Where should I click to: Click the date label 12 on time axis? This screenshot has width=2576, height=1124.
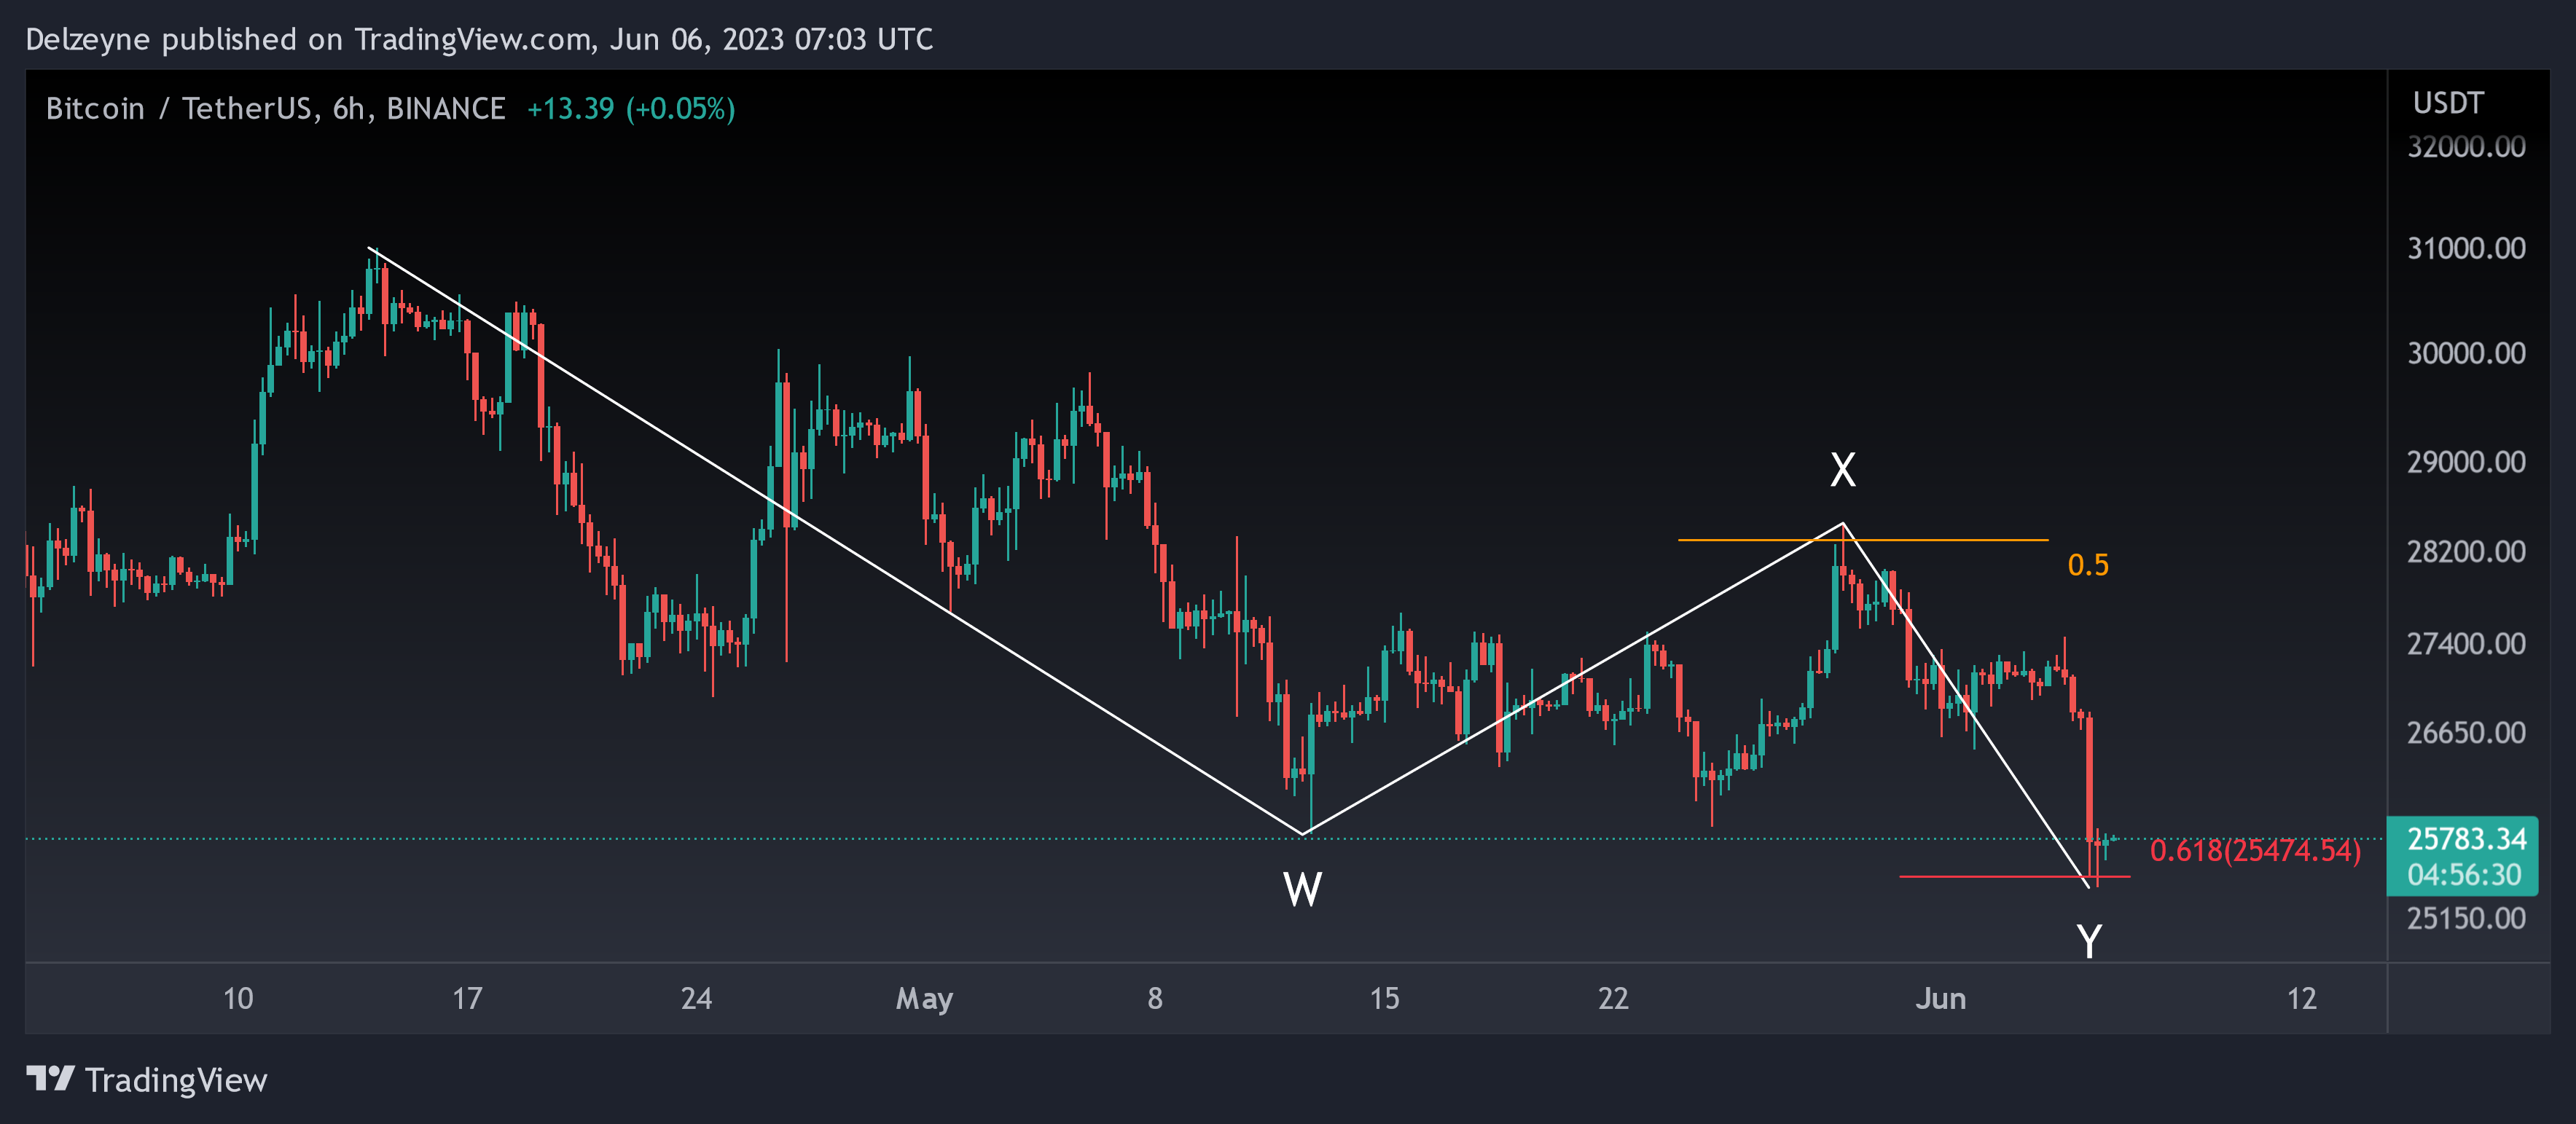point(2302,998)
